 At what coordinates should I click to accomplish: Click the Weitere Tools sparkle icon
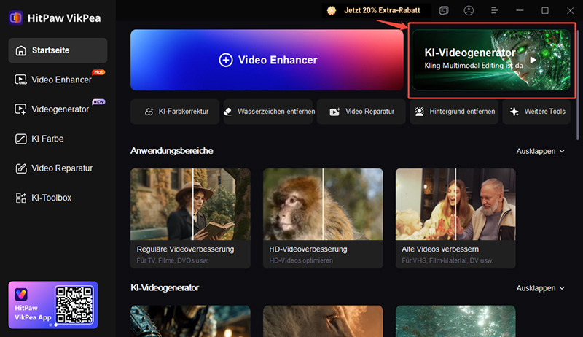pyautogui.click(x=514, y=112)
